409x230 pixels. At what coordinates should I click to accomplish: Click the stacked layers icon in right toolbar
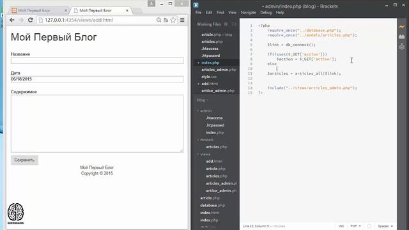coord(402,47)
